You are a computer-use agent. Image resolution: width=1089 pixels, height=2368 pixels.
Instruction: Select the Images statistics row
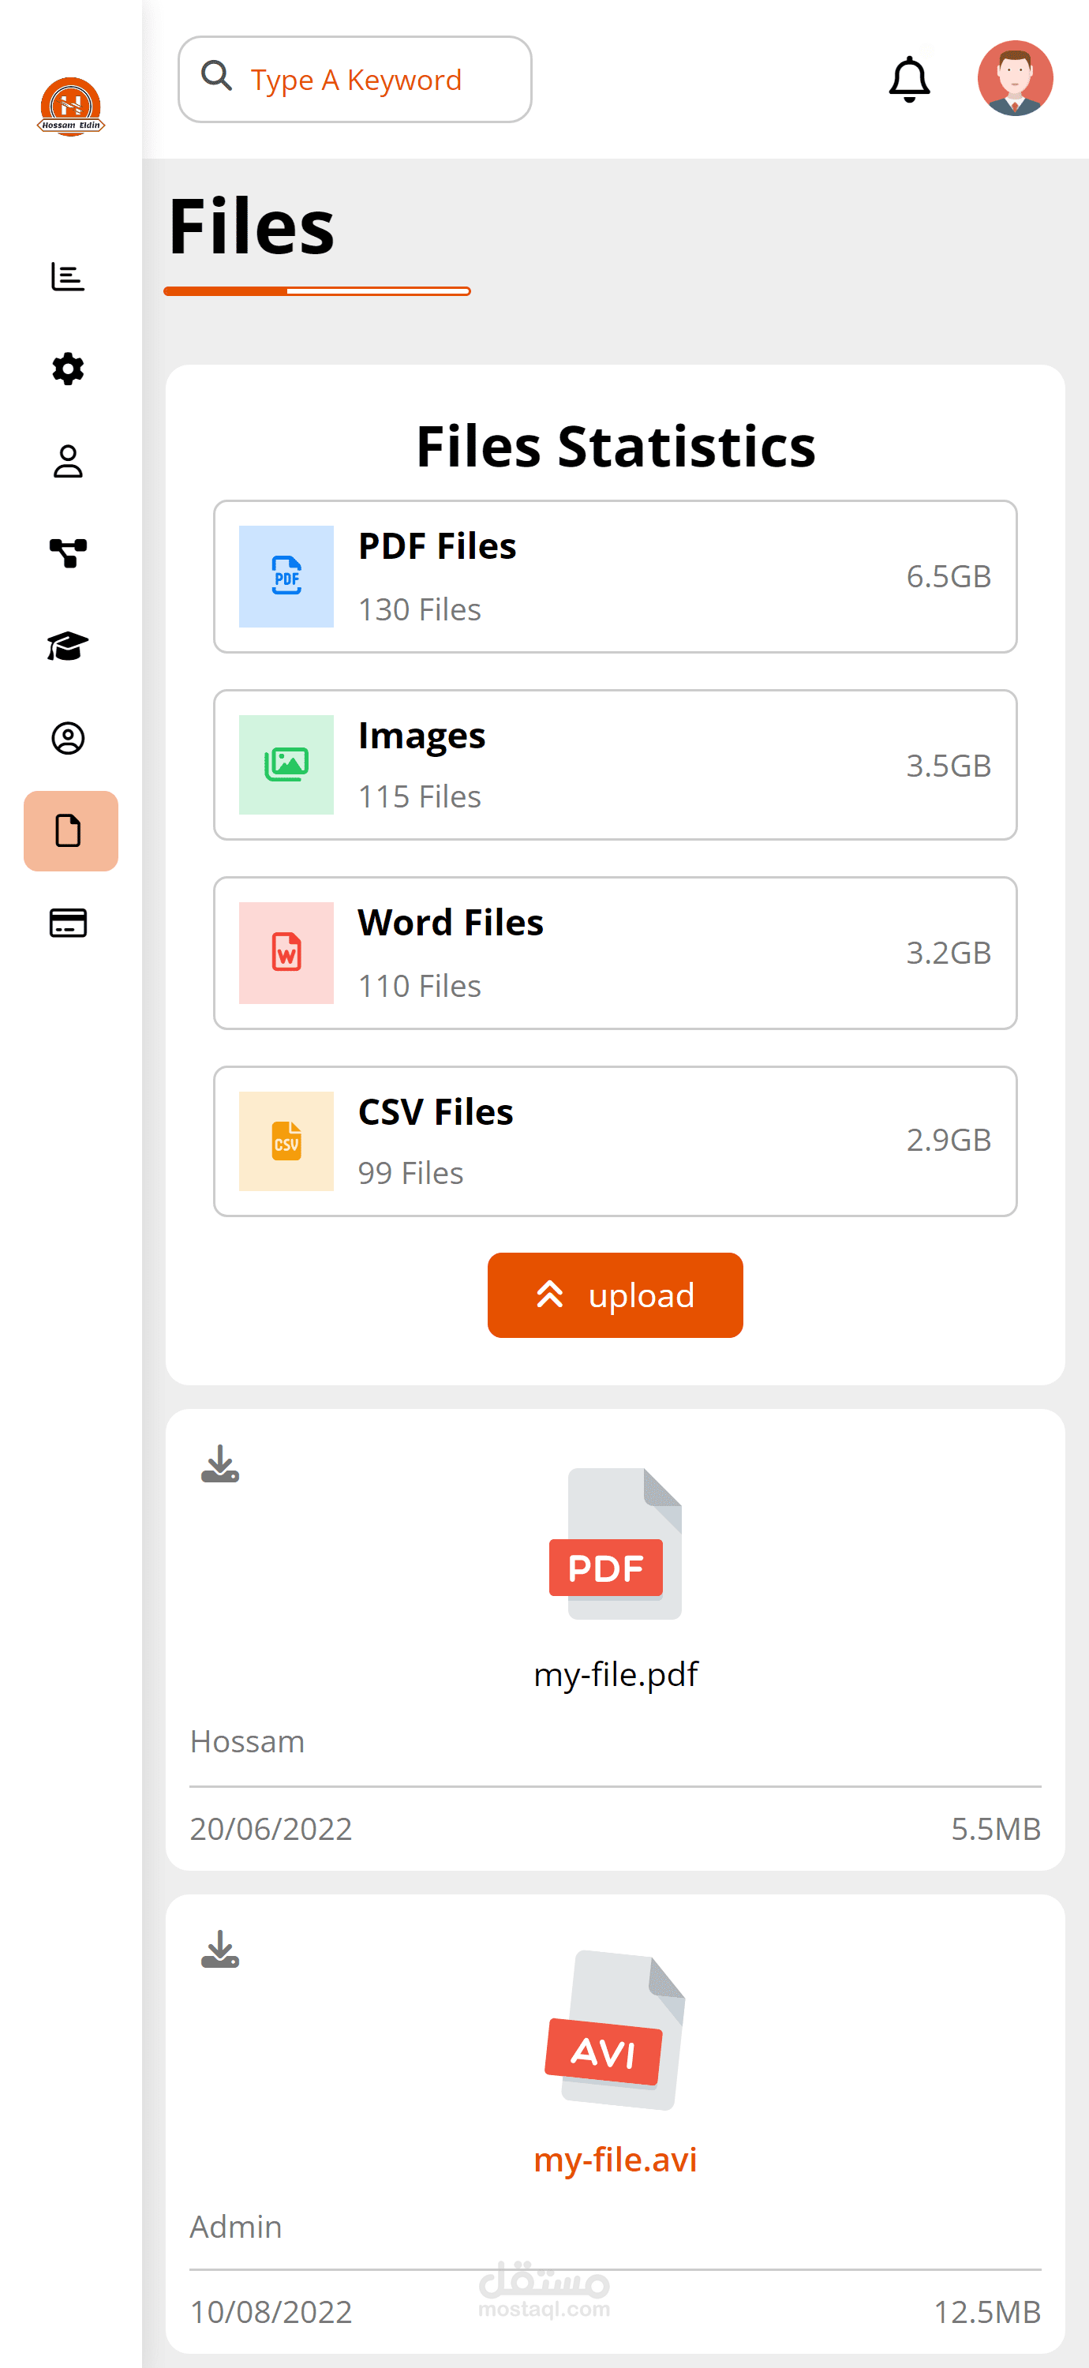[615, 765]
